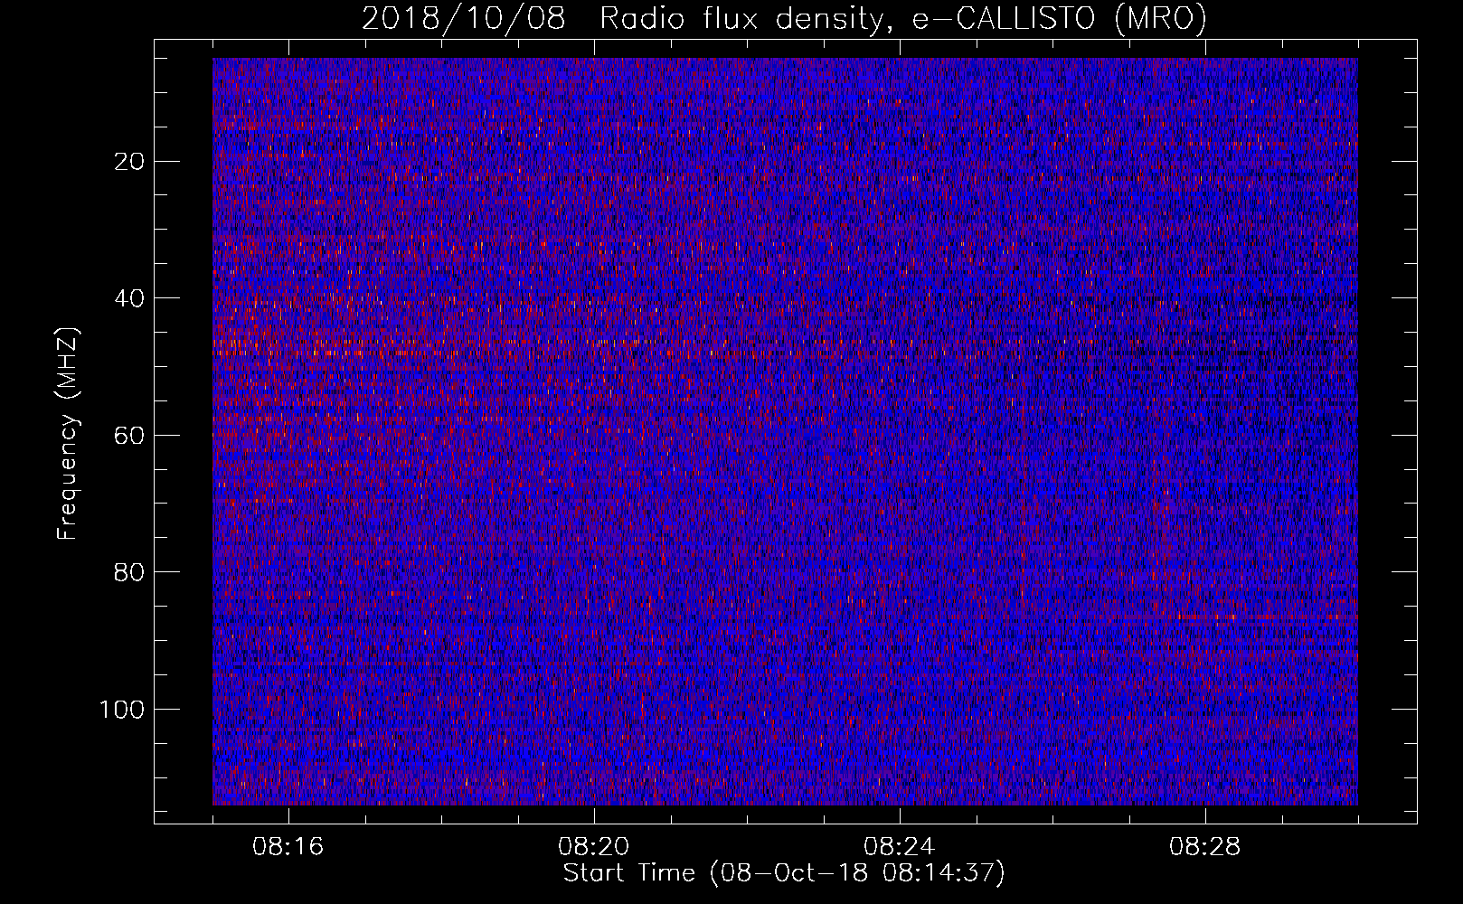Select the 'Frequency (MHZ)' y-axis label
1463x904 pixels.
[68, 434]
